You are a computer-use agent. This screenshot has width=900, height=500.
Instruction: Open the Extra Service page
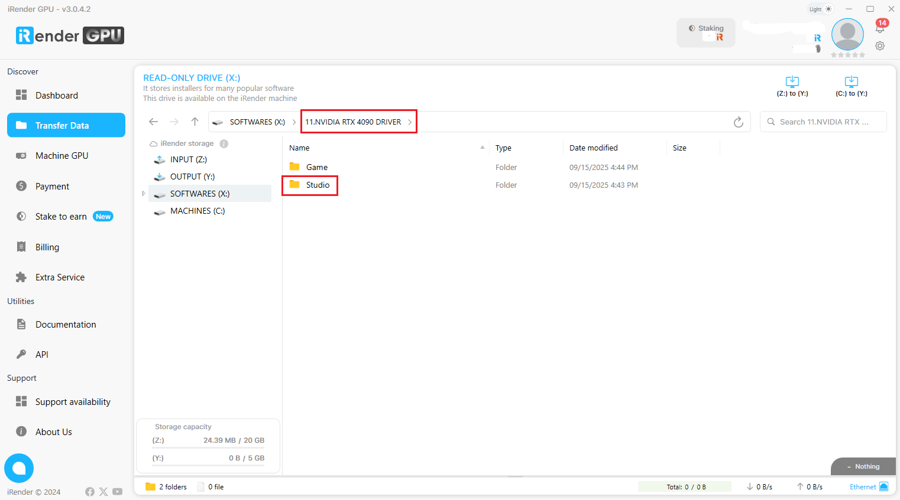coord(59,277)
